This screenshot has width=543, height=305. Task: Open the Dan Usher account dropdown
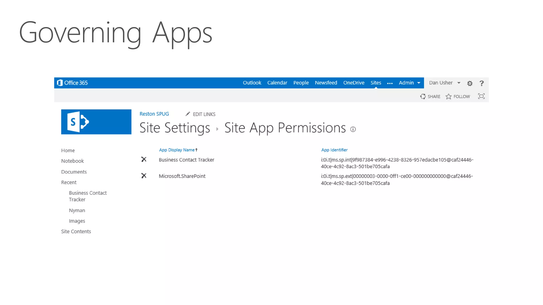pyautogui.click(x=444, y=83)
